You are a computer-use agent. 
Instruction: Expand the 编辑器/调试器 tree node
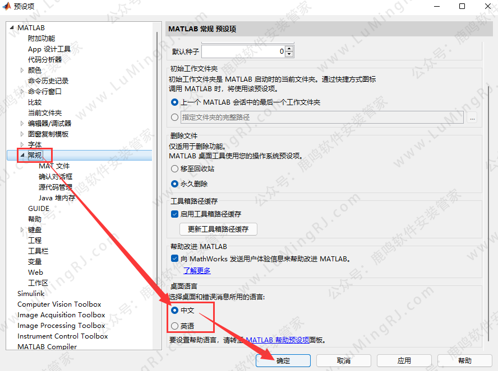pos(22,124)
